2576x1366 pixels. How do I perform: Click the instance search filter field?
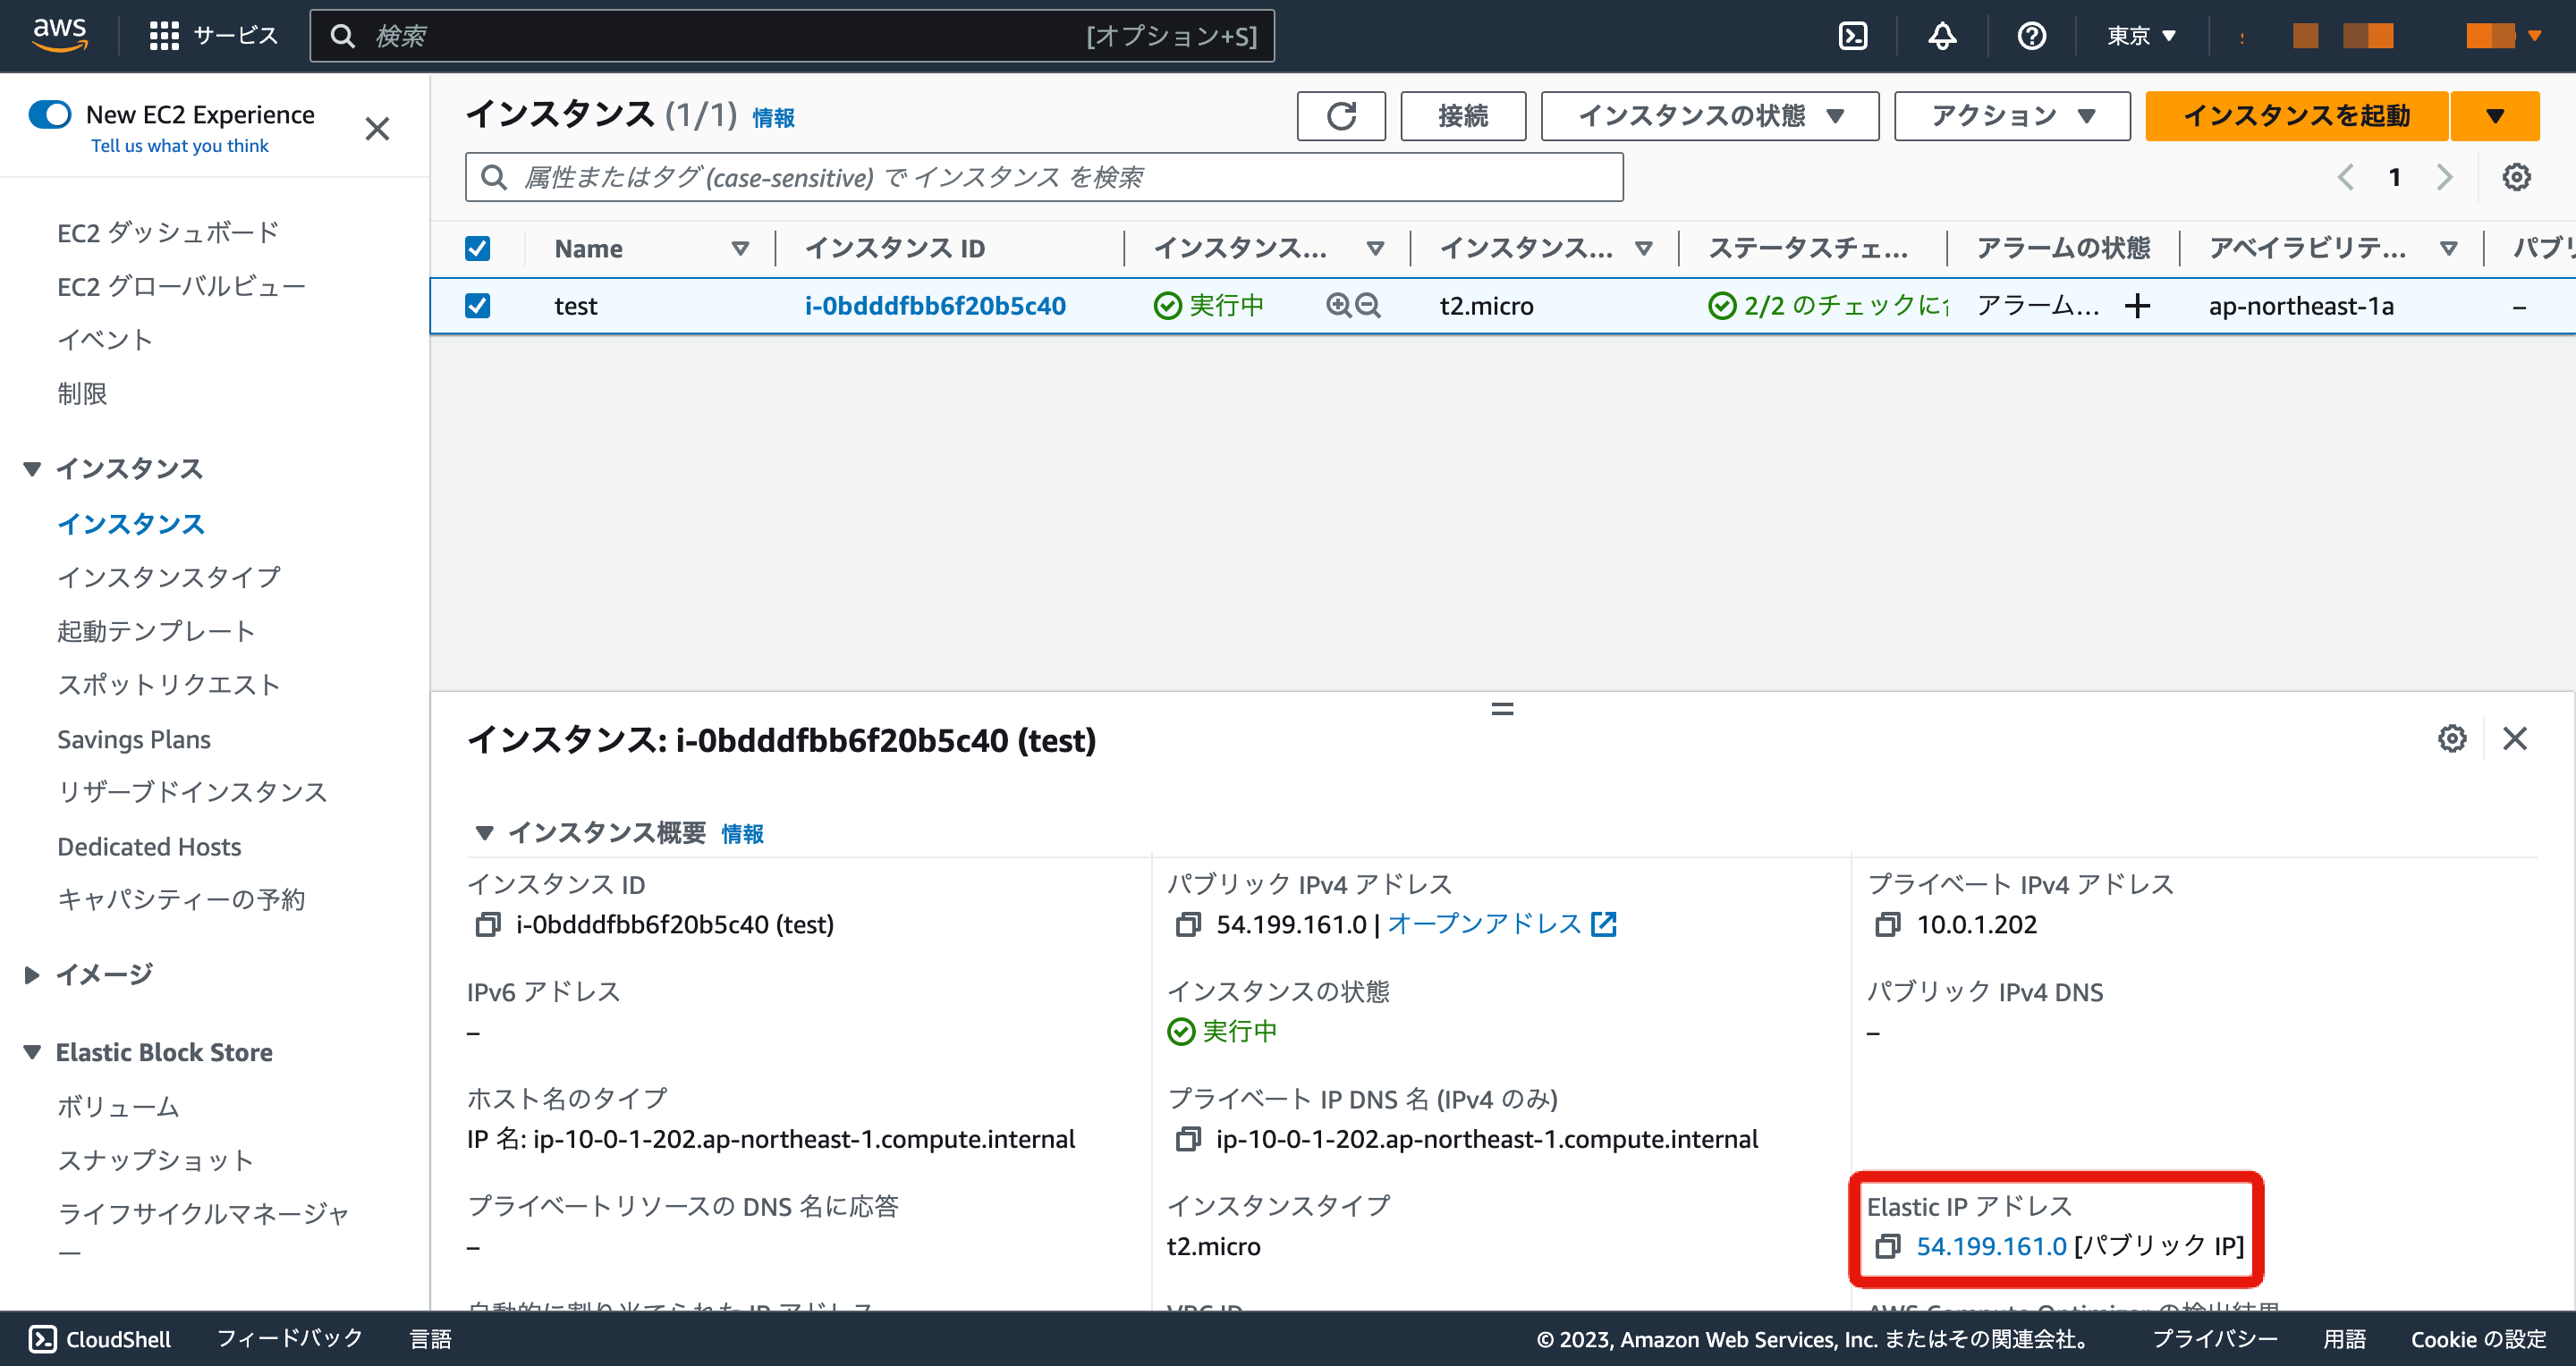pos(1043,177)
